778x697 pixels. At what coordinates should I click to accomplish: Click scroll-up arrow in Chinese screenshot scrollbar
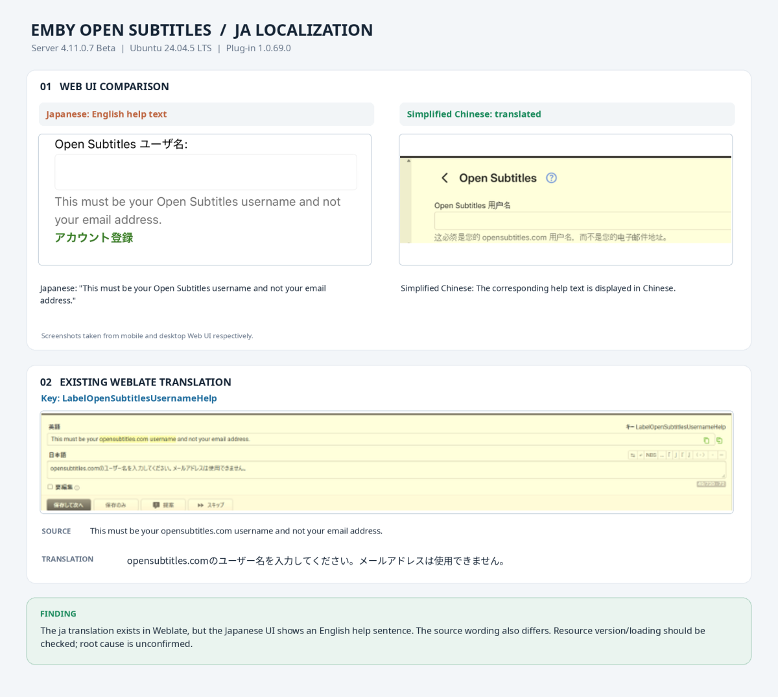click(408, 161)
